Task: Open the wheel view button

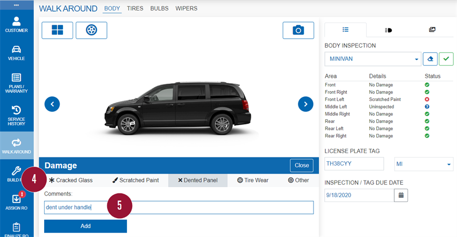Action: click(91, 30)
